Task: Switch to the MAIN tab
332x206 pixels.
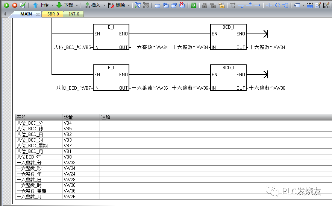Action: tap(26, 14)
